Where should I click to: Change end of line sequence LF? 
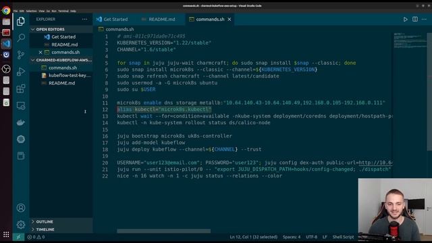[x=325, y=237]
